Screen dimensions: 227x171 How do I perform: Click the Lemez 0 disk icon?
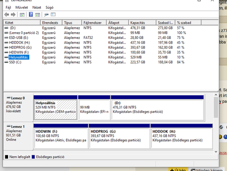(x=9, y=98)
